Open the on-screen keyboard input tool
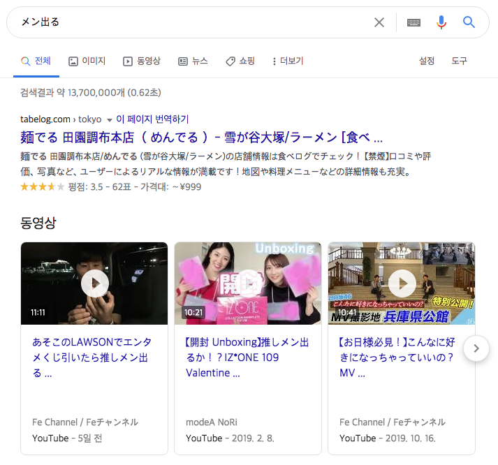 point(413,22)
